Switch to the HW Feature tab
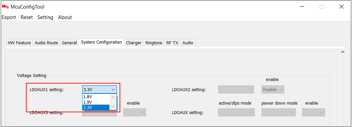Screen dimensions: 352x127 coord(19,43)
